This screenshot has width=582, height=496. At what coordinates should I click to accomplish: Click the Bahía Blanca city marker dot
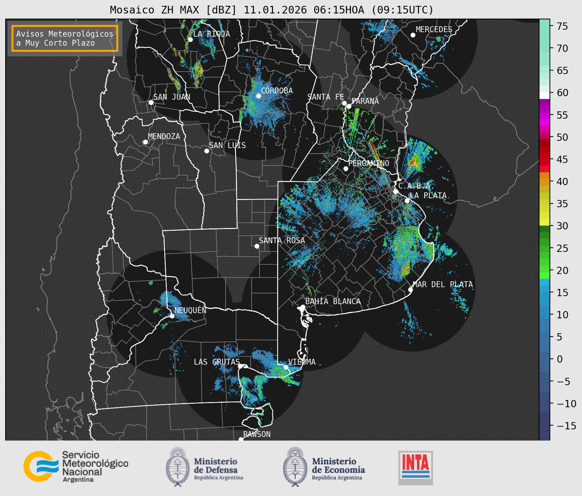click(303, 307)
